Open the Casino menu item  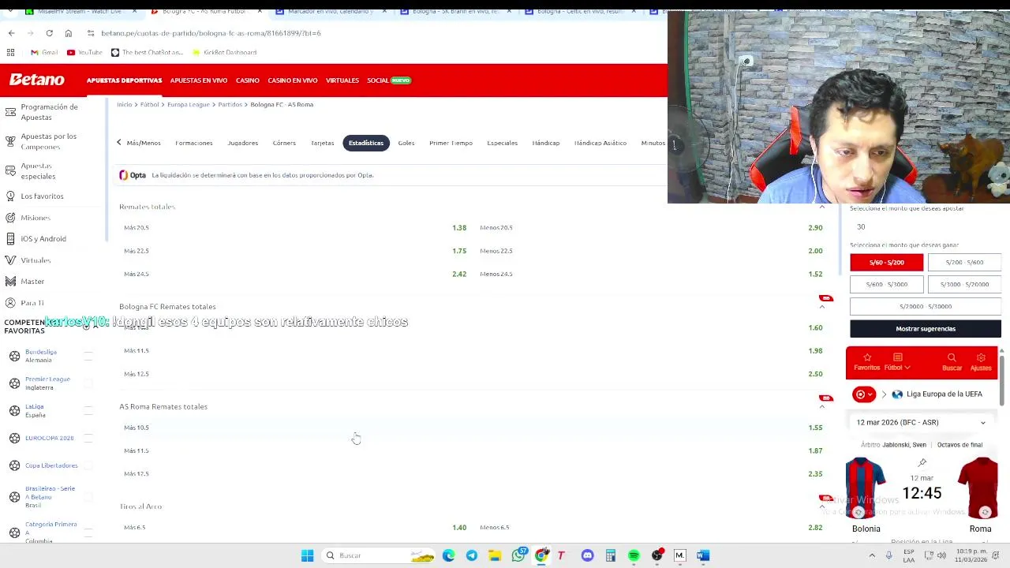[x=247, y=80]
